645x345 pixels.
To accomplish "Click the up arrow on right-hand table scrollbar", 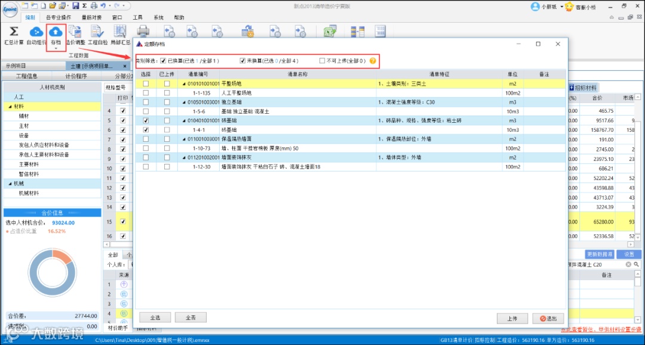I will tap(638, 97).
